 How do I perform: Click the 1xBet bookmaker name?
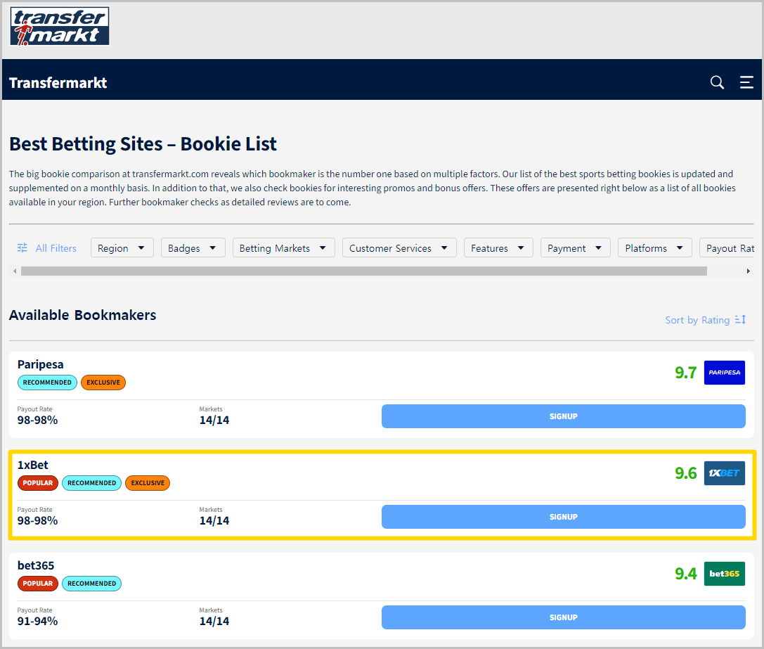(32, 465)
